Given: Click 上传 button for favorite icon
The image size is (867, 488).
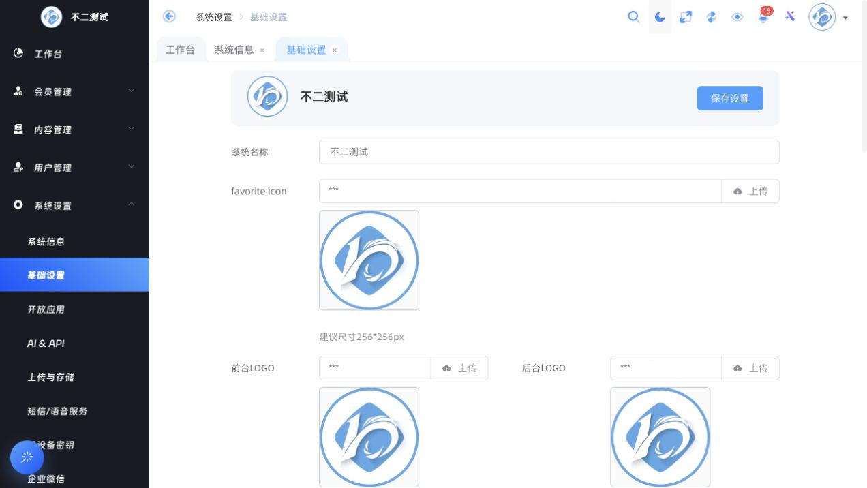Looking at the screenshot, I should click(750, 191).
